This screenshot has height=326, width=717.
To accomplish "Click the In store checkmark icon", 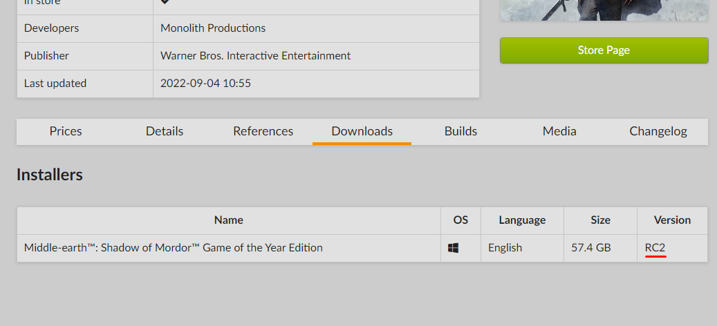I will click(x=165, y=2).
